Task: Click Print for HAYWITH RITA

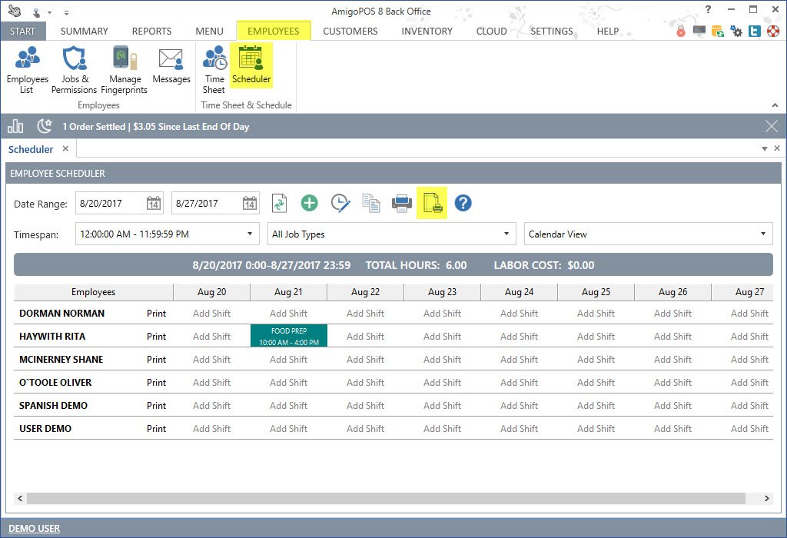Action: (157, 337)
